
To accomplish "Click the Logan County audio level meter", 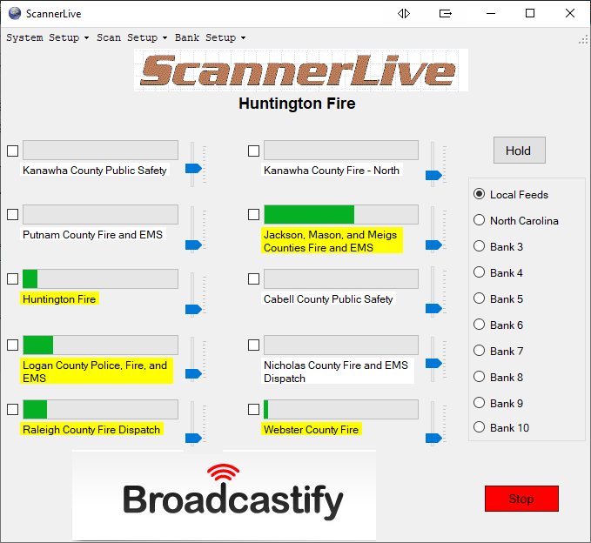I will coord(100,345).
